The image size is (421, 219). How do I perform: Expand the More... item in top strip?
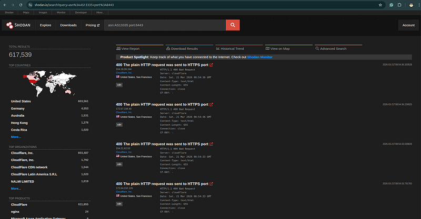100,13
